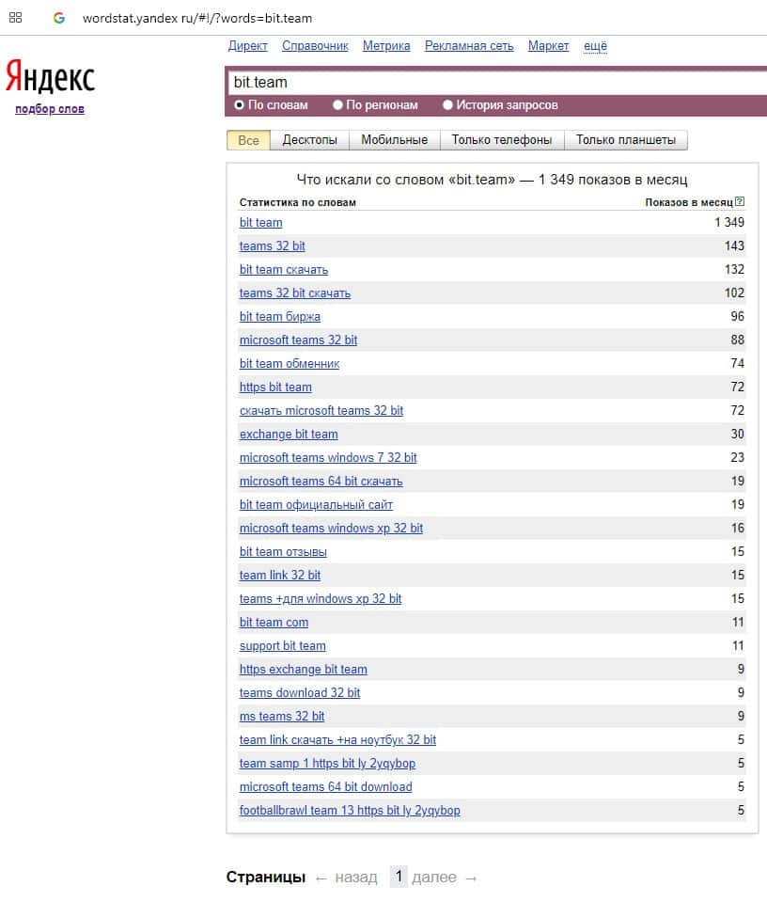767x902 pixels.
Task: Click the 96 count for биржа row
Action: coord(737,317)
